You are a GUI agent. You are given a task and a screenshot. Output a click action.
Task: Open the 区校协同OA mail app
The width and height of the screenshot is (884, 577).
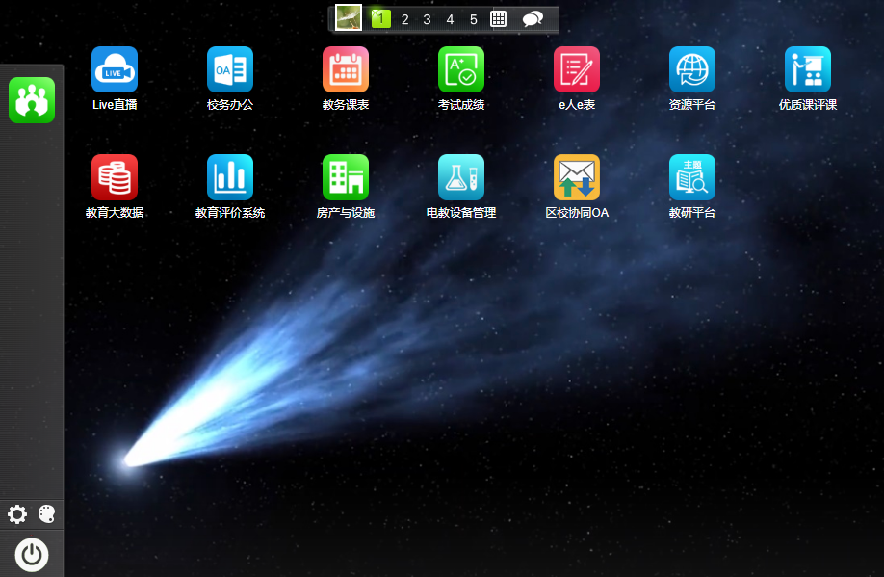(577, 177)
